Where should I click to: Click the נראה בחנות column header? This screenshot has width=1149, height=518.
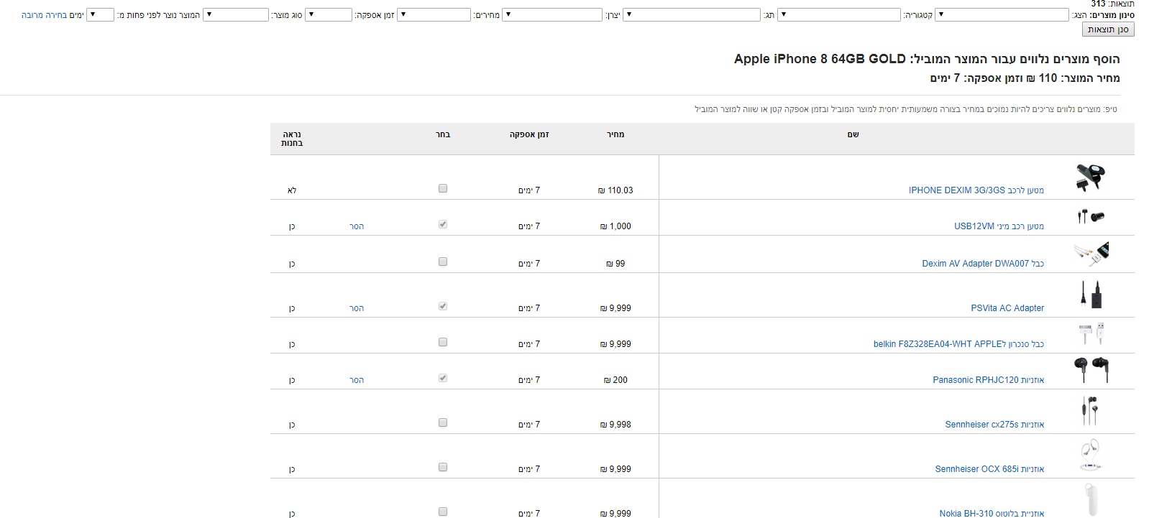click(292, 139)
